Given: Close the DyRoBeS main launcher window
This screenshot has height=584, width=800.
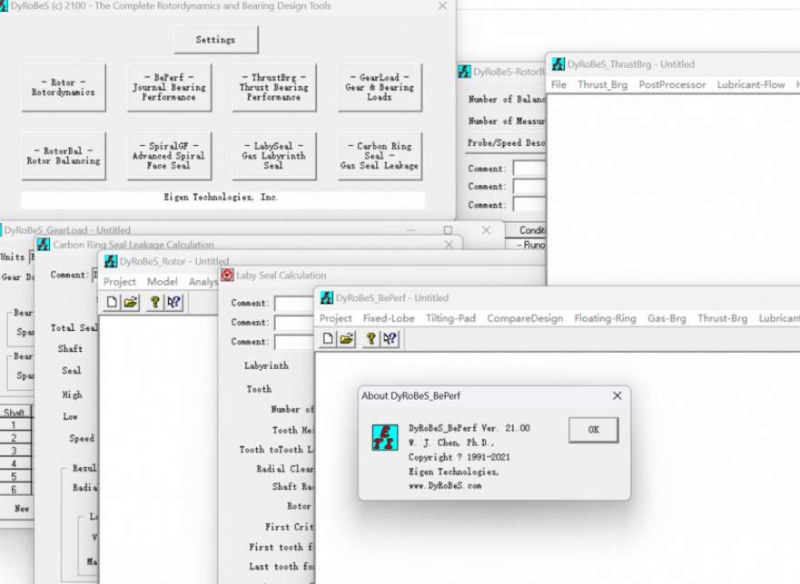Looking at the screenshot, I should (x=443, y=6).
